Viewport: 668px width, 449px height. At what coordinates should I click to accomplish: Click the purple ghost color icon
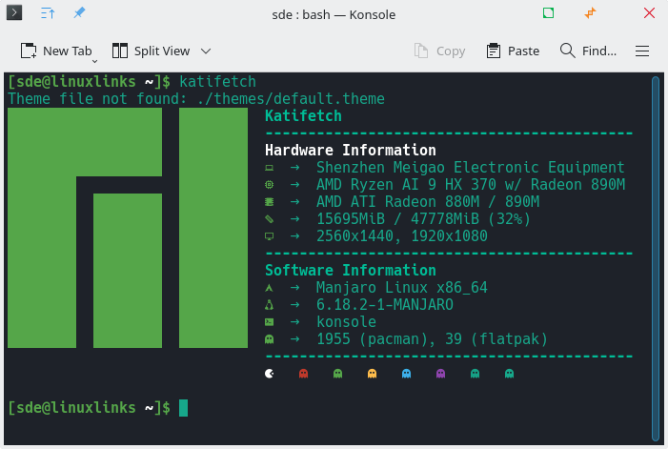440,374
